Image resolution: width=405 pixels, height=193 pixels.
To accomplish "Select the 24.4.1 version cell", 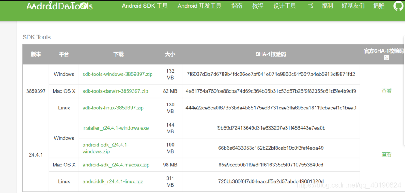I will [x=36, y=155].
